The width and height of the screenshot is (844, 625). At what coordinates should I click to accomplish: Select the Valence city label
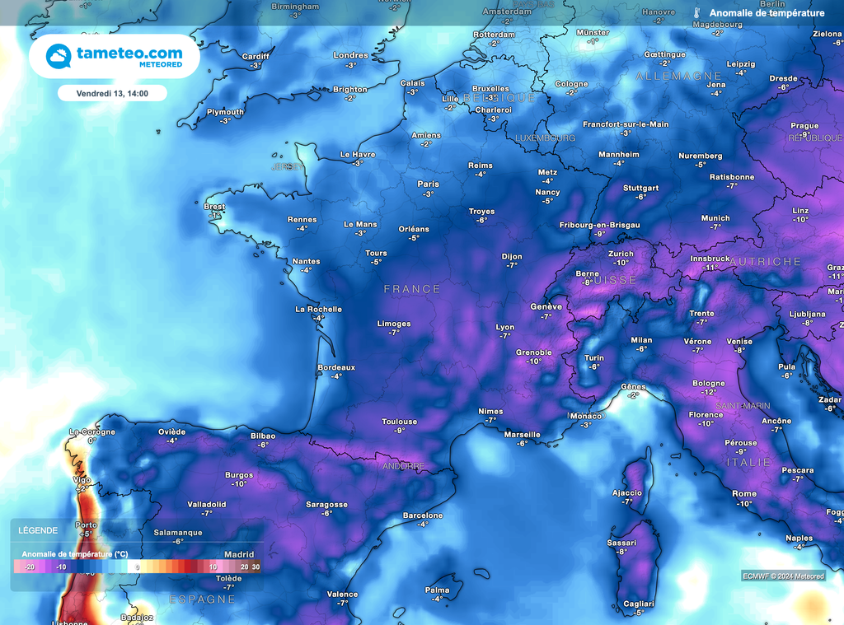pyautogui.click(x=342, y=595)
